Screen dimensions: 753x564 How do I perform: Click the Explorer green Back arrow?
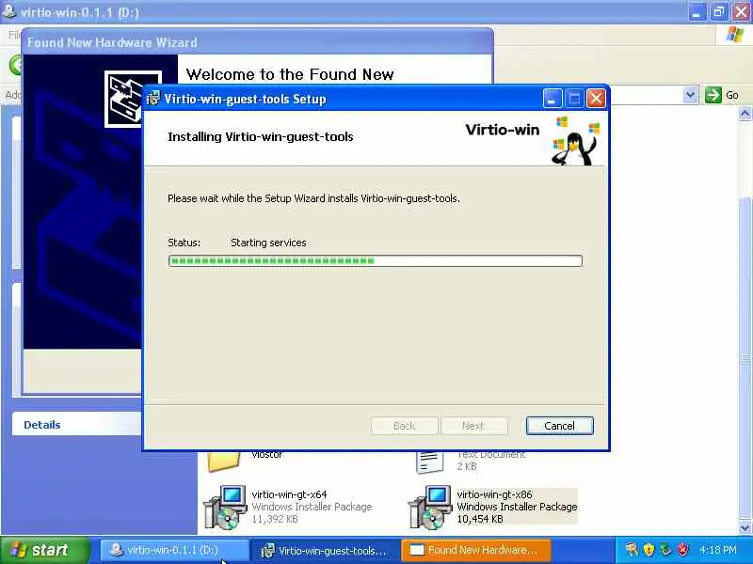pos(16,65)
